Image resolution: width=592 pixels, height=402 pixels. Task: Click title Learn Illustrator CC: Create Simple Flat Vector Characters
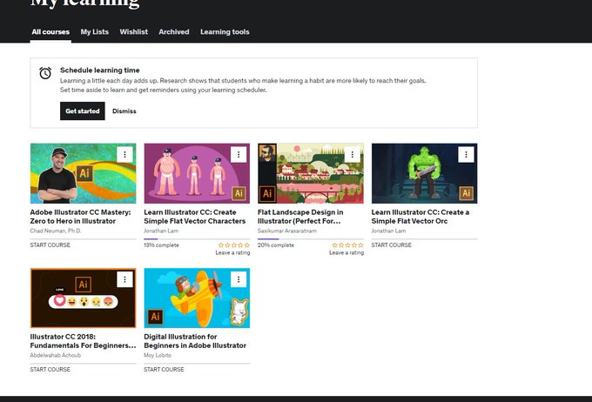coord(195,217)
